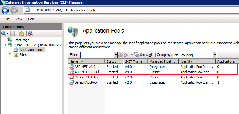Select the Classic .NET App... pool name
This screenshot has width=239, height=114.
point(89,77)
